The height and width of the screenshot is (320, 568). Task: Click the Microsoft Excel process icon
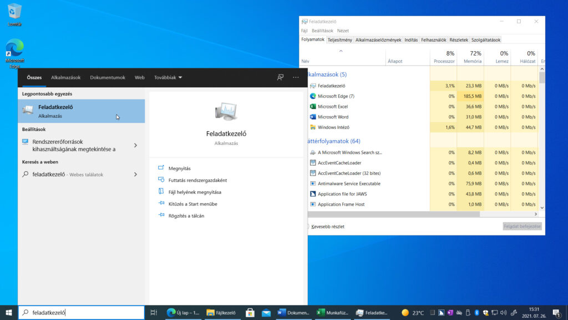click(x=313, y=106)
